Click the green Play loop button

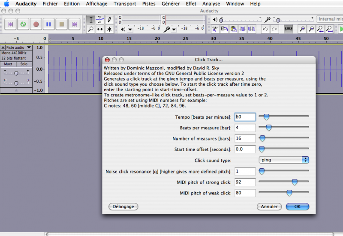23,24
